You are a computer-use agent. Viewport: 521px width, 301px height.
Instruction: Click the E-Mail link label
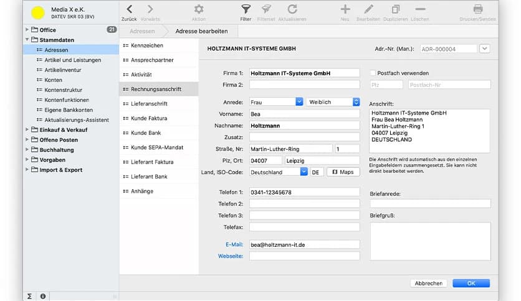pyautogui.click(x=234, y=244)
